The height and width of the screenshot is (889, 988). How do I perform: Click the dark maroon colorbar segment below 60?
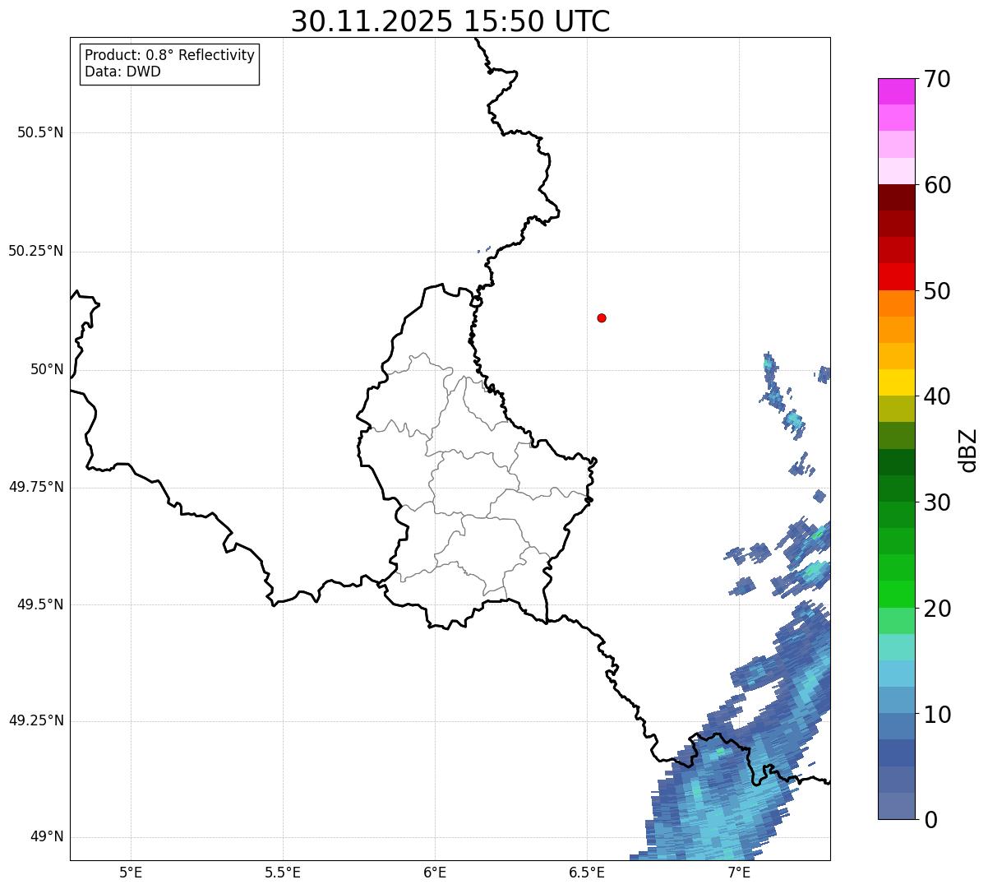click(x=896, y=197)
